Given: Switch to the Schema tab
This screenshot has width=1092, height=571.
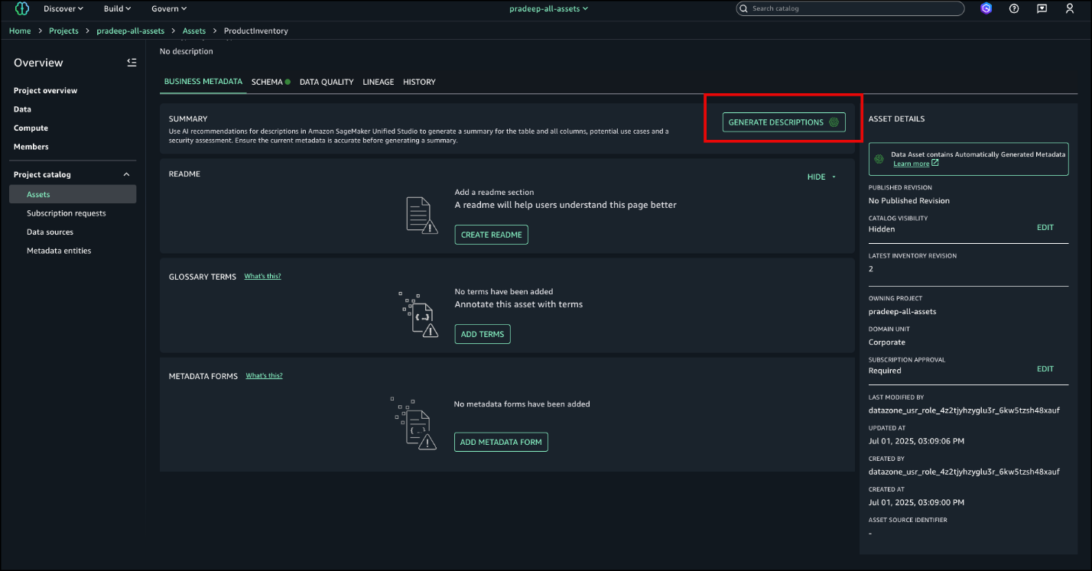Looking at the screenshot, I should pos(271,82).
